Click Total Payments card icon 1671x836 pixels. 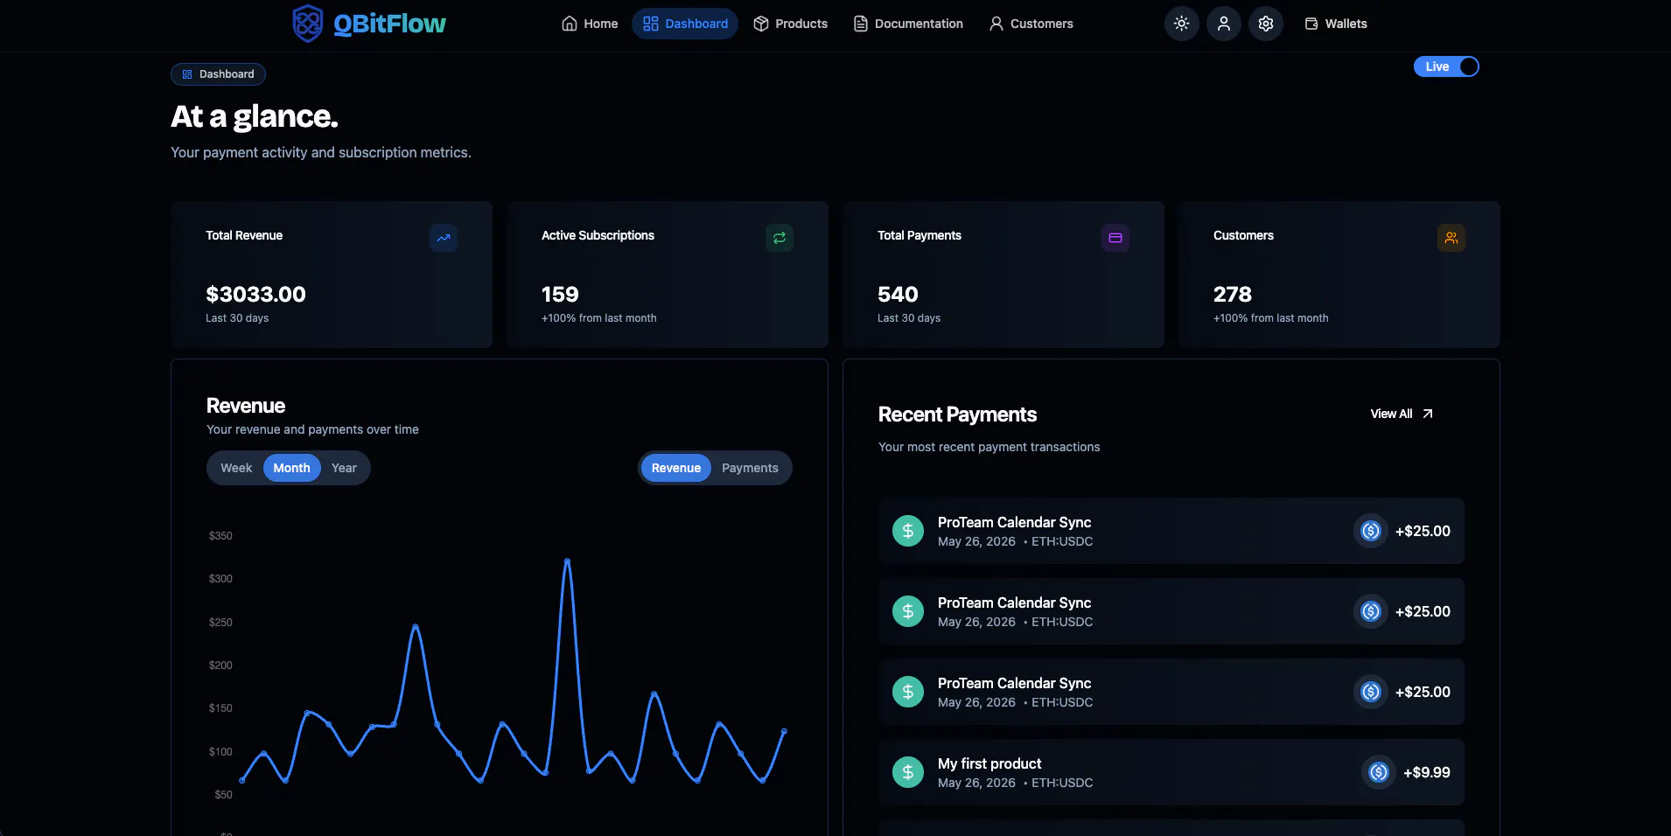pos(1115,238)
